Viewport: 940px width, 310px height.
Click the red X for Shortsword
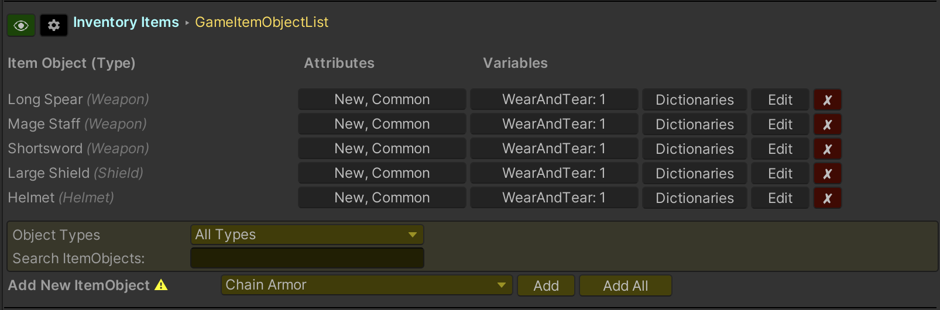[x=827, y=149]
